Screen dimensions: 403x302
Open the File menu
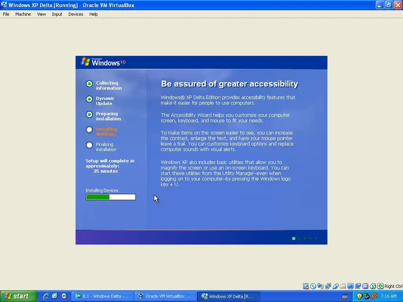(x=6, y=14)
